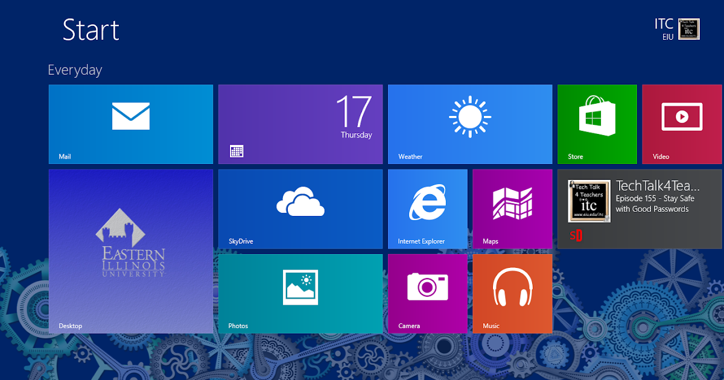Open the Calendar tile showing 17 Thursday
This screenshot has height=380, width=724.
[x=300, y=124]
